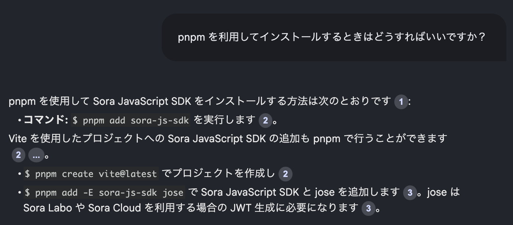The height and width of the screenshot is (225, 513).
Task: Open citation 2 beside を実行します
Action: (x=266, y=120)
